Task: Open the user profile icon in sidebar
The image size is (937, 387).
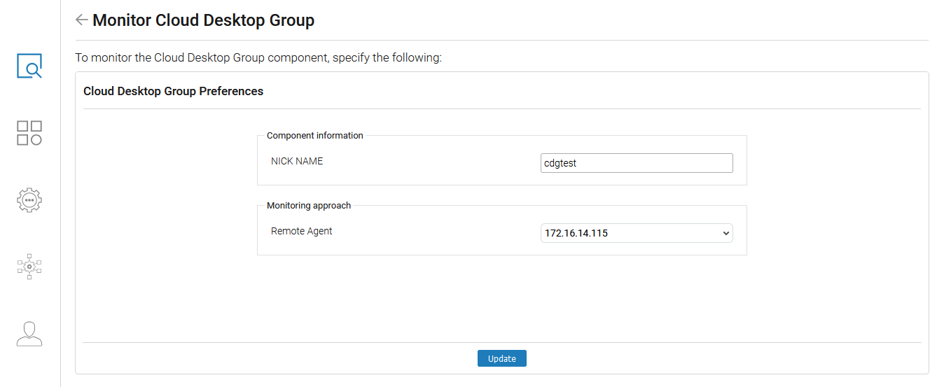Action: click(x=29, y=334)
